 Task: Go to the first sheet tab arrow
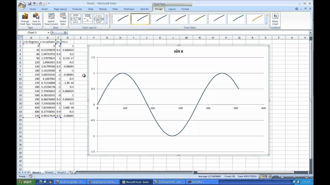tap(20, 173)
